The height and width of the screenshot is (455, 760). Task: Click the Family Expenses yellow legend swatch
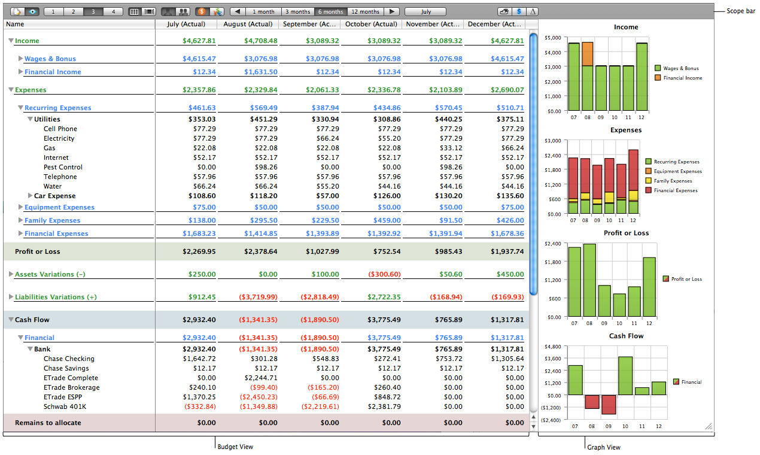[648, 181]
